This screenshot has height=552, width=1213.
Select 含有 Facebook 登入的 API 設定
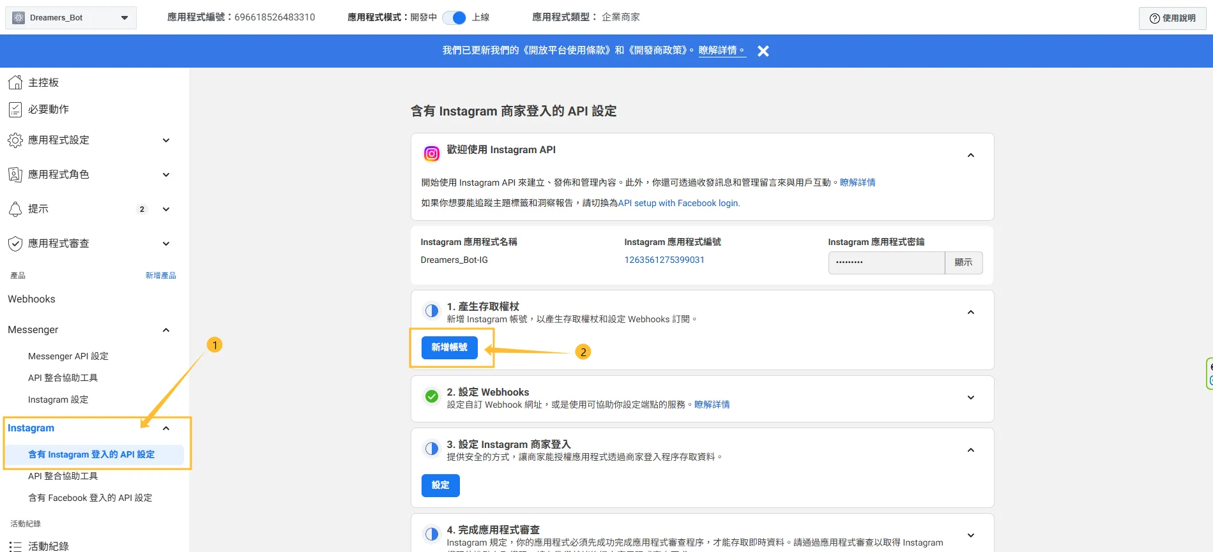pos(90,498)
